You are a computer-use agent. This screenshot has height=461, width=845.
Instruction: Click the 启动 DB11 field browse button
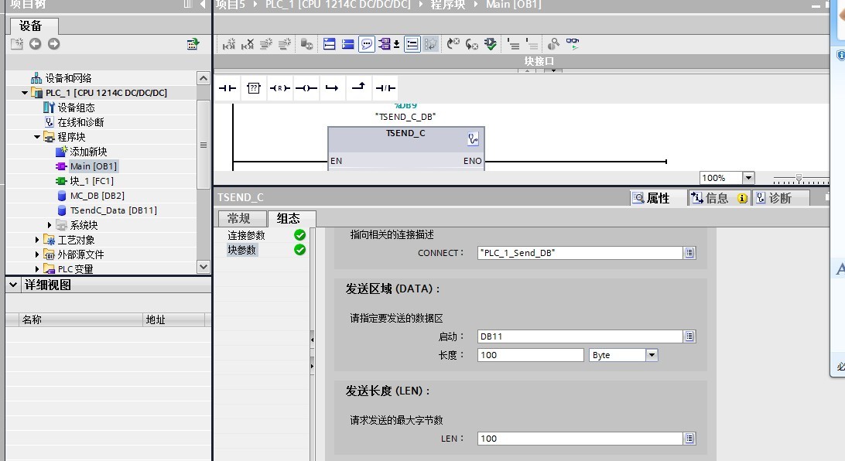click(689, 336)
